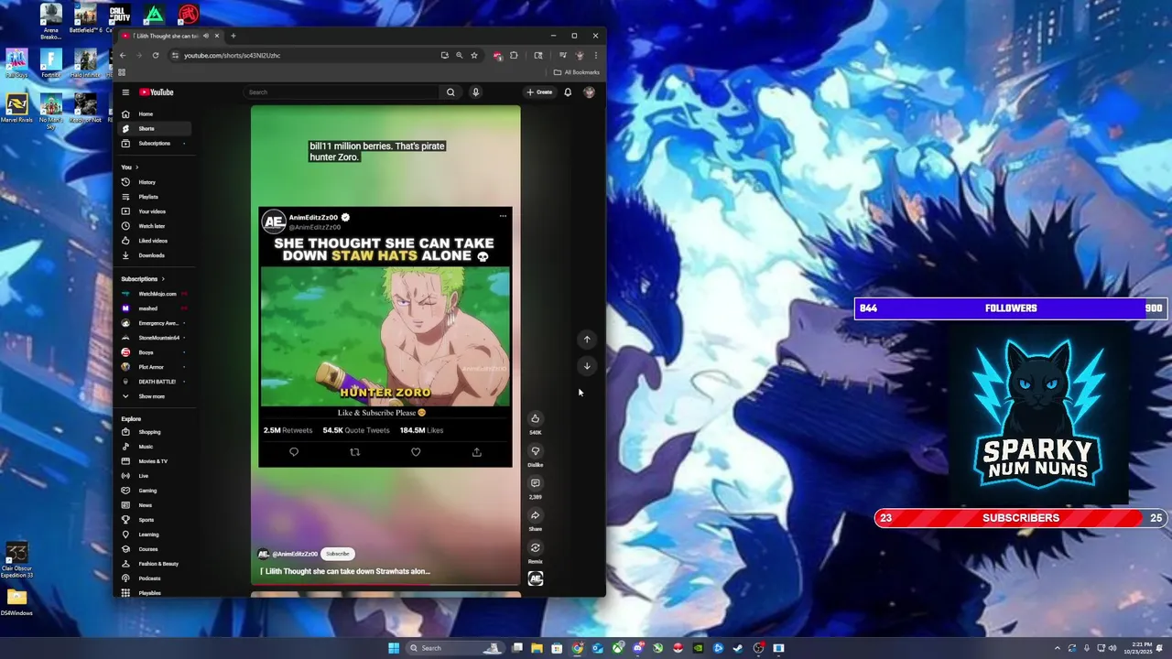Open Chrome zoom magnifier in address bar
This screenshot has height=659, width=1172.
pyautogui.click(x=460, y=55)
